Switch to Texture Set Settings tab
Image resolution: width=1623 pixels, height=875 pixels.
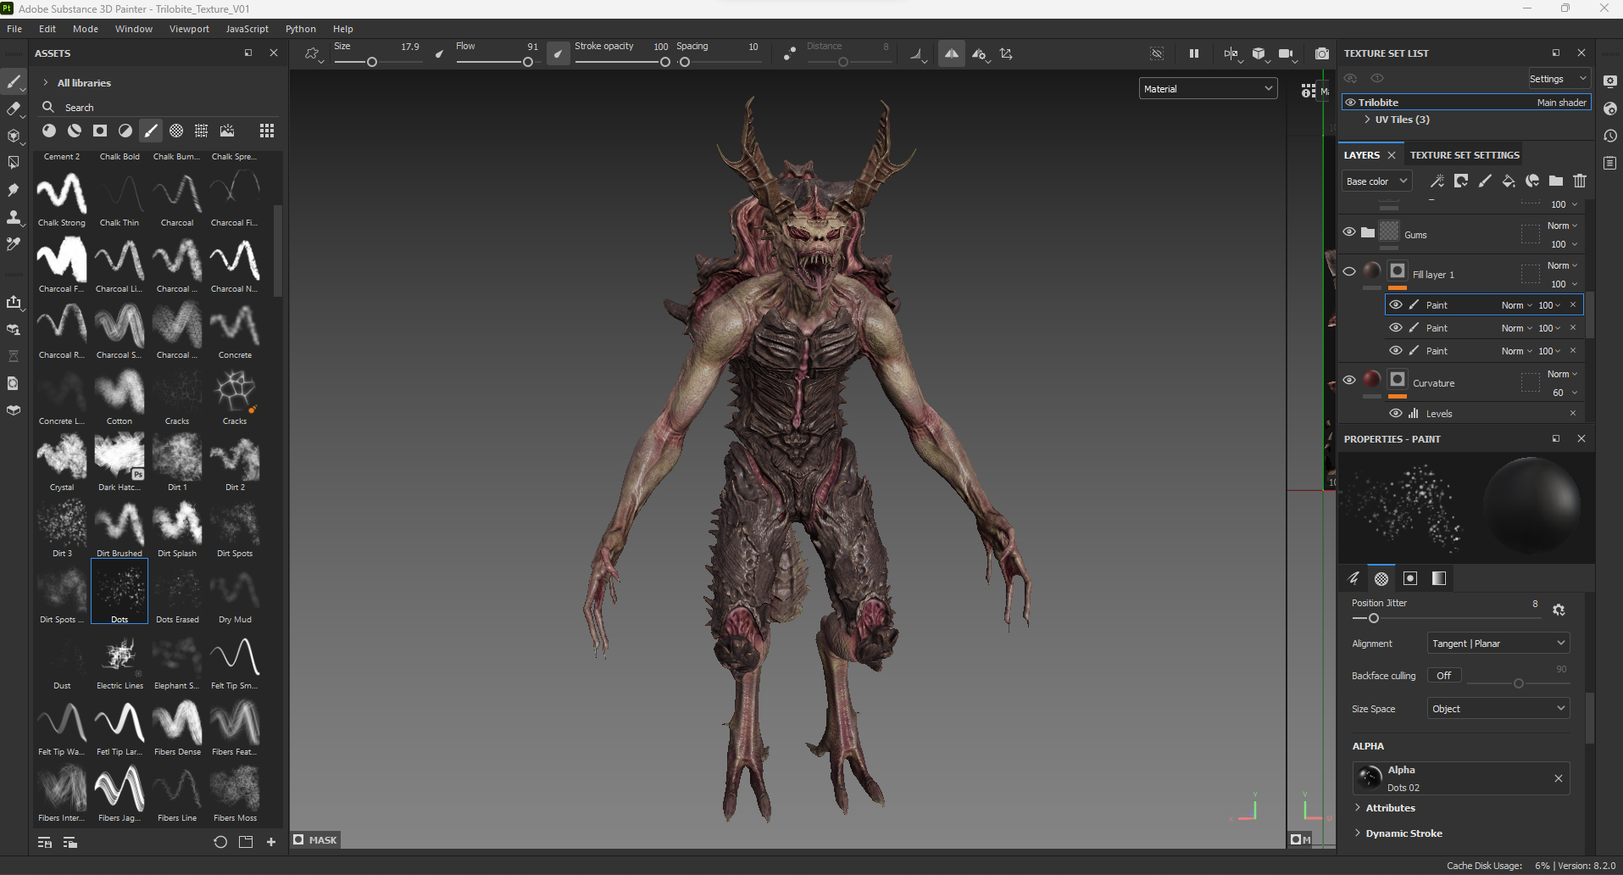1465,155
